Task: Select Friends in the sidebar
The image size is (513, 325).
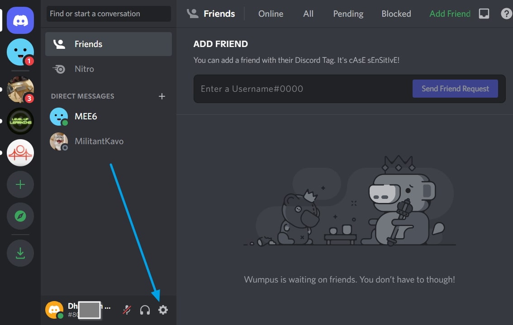Action: pyautogui.click(x=108, y=44)
